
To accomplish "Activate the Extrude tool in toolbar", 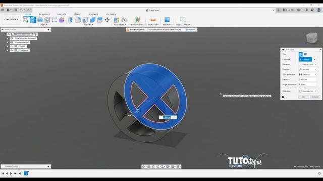I will coord(33,20).
